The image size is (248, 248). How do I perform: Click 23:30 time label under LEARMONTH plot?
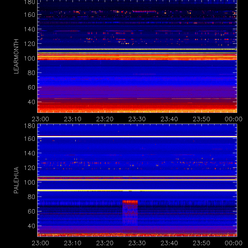point(137,119)
